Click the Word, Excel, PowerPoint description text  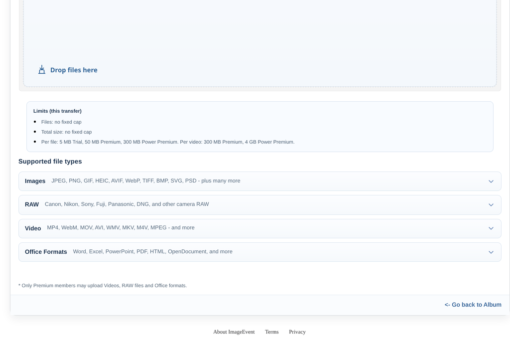coord(152,251)
